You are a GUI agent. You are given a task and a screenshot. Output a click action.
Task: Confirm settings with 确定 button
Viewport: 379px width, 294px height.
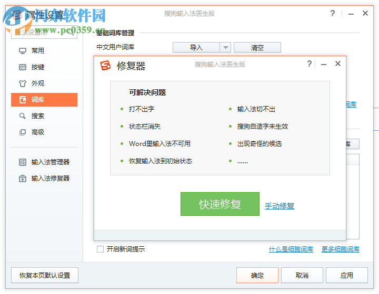coord(257,275)
